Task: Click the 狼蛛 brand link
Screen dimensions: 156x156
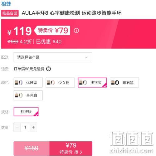Action: (6, 4)
